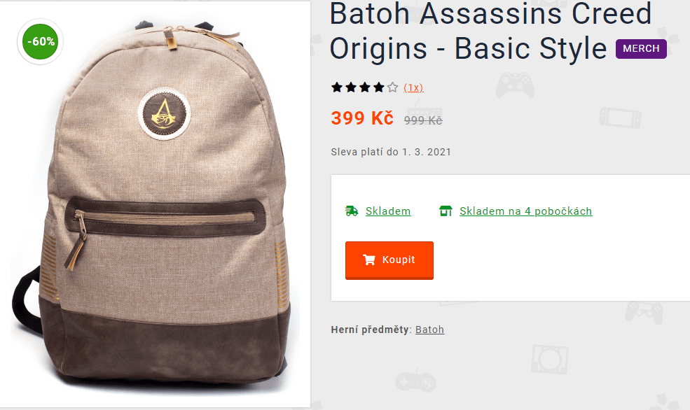Open the (1x) reviews link
The image size is (690, 410).
[x=413, y=88]
